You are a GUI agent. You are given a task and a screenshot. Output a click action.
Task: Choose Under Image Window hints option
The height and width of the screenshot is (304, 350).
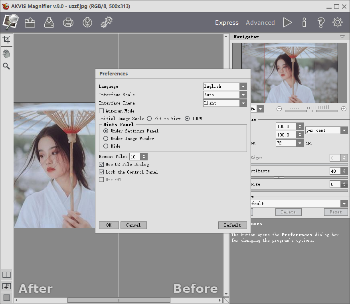[x=106, y=138]
